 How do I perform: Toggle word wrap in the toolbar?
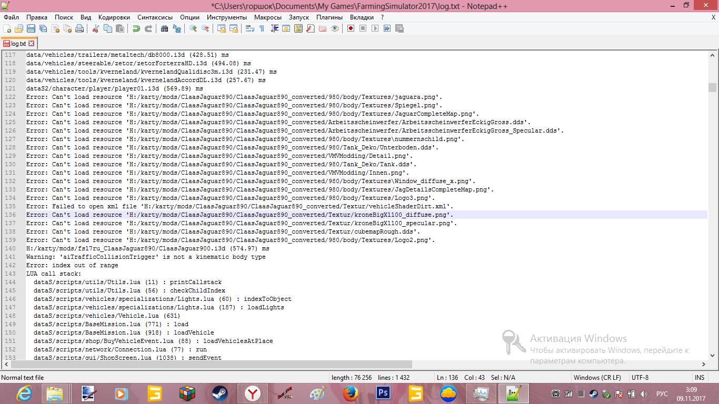pos(250,28)
